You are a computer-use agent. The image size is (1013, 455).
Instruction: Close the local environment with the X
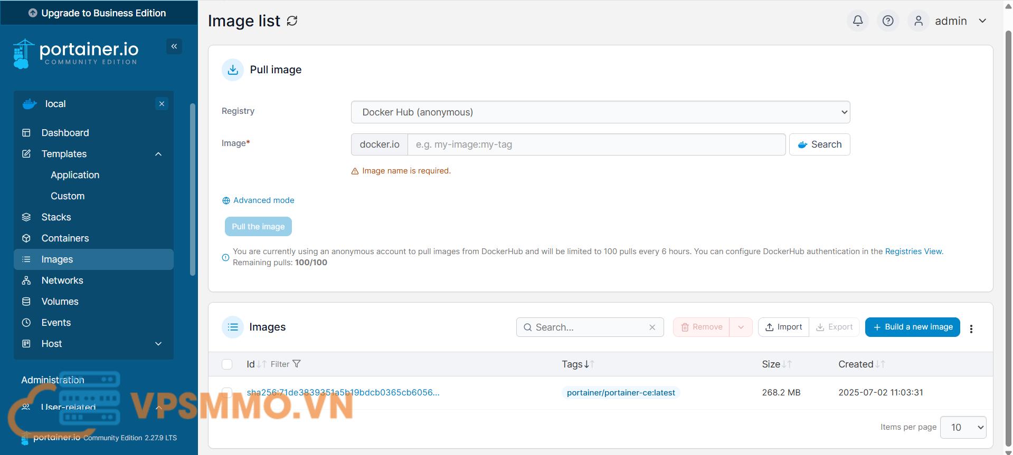(162, 104)
